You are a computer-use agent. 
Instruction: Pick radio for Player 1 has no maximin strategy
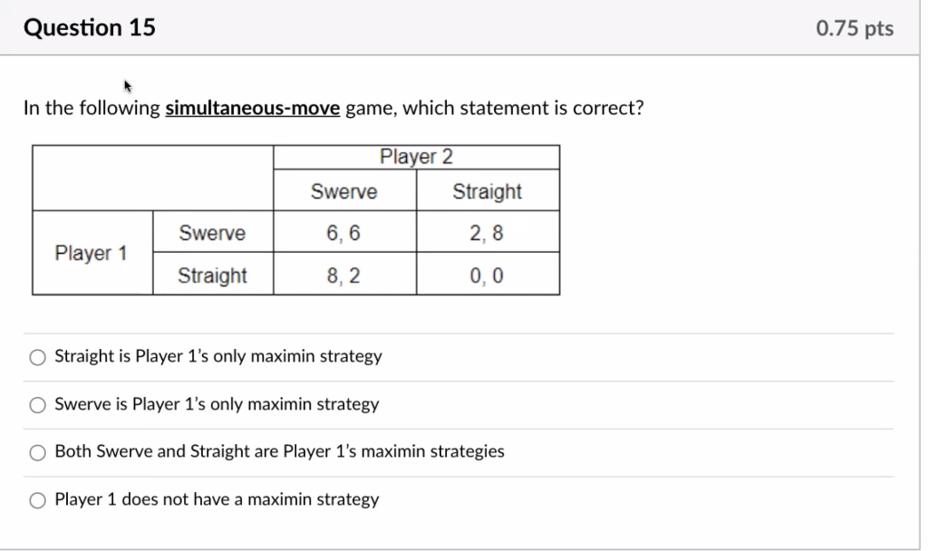[38, 500]
